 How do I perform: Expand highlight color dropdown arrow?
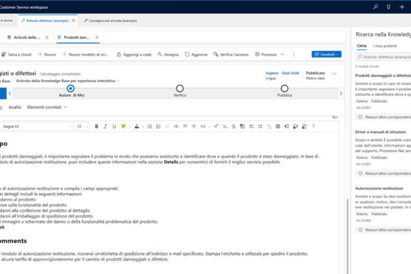[129, 127]
